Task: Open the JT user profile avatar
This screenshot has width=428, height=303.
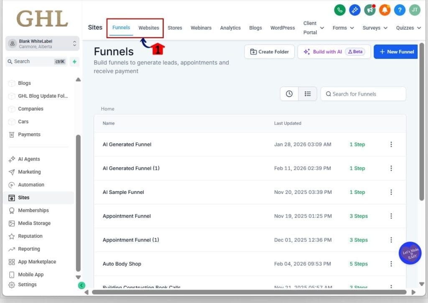Action: 414,10
